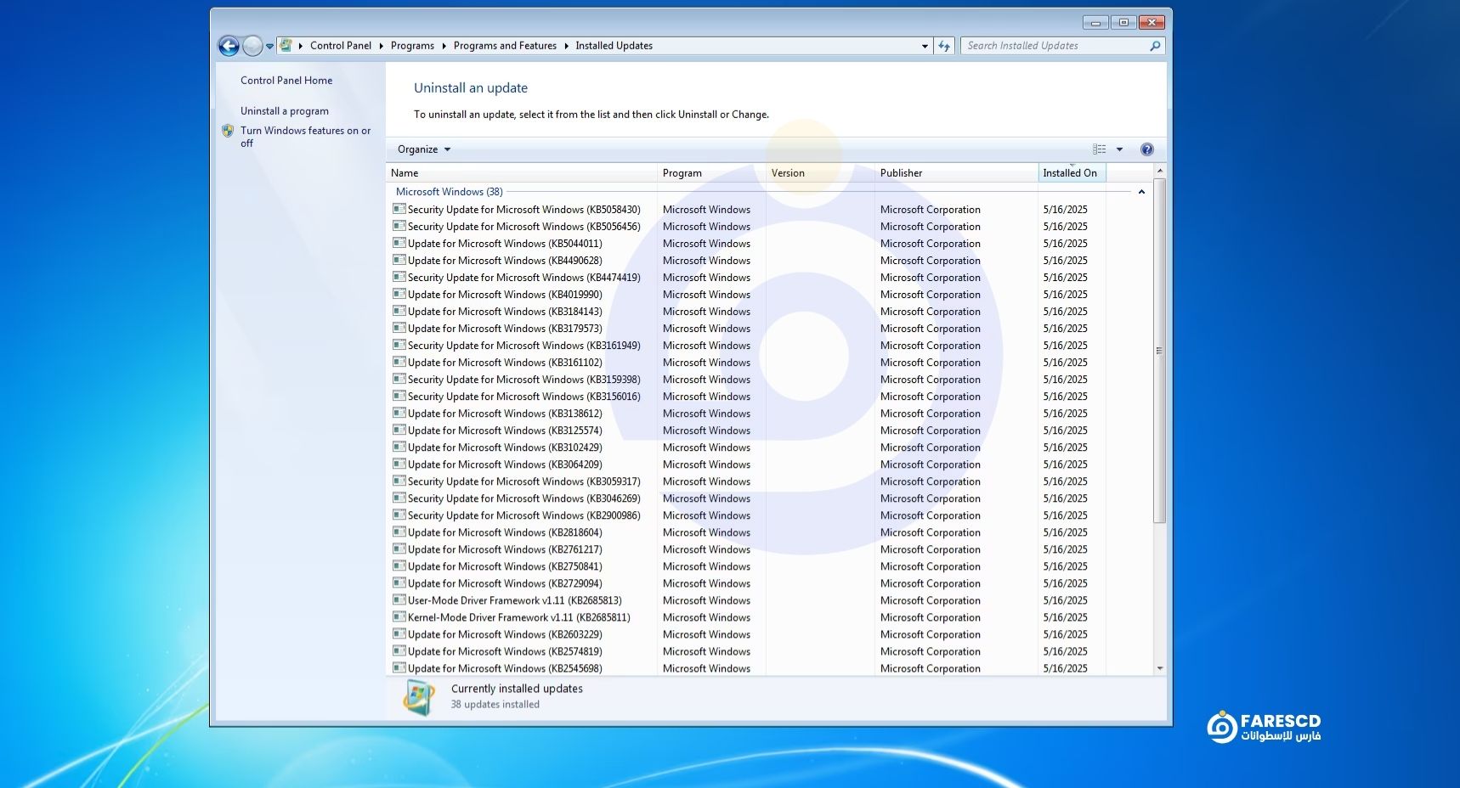Open the address bar history dropdown

click(925, 47)
